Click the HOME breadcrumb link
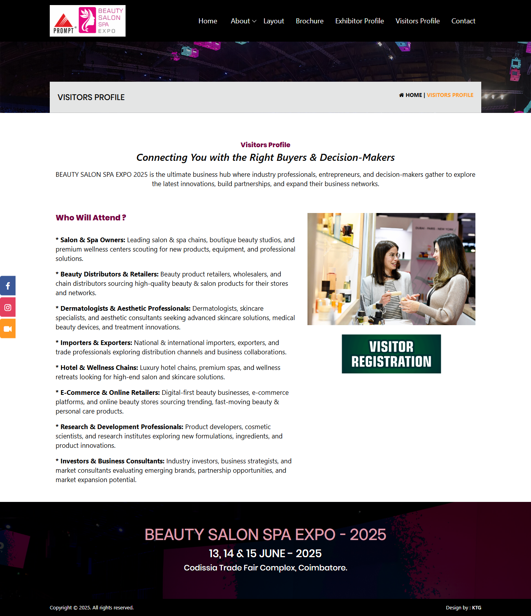Image resolution: width=531 pixels, height=616 pixels. coord(414,95)
